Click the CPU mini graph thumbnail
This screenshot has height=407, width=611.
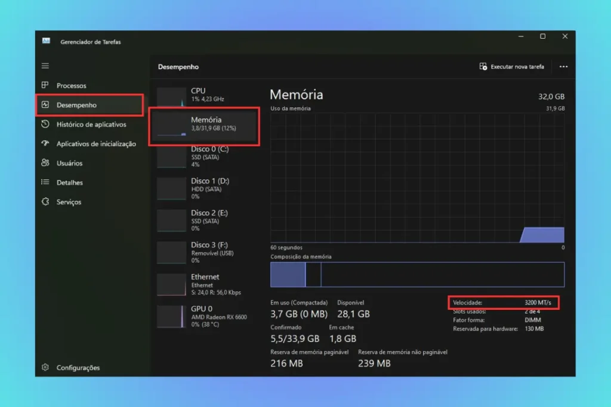pos(171,97)
